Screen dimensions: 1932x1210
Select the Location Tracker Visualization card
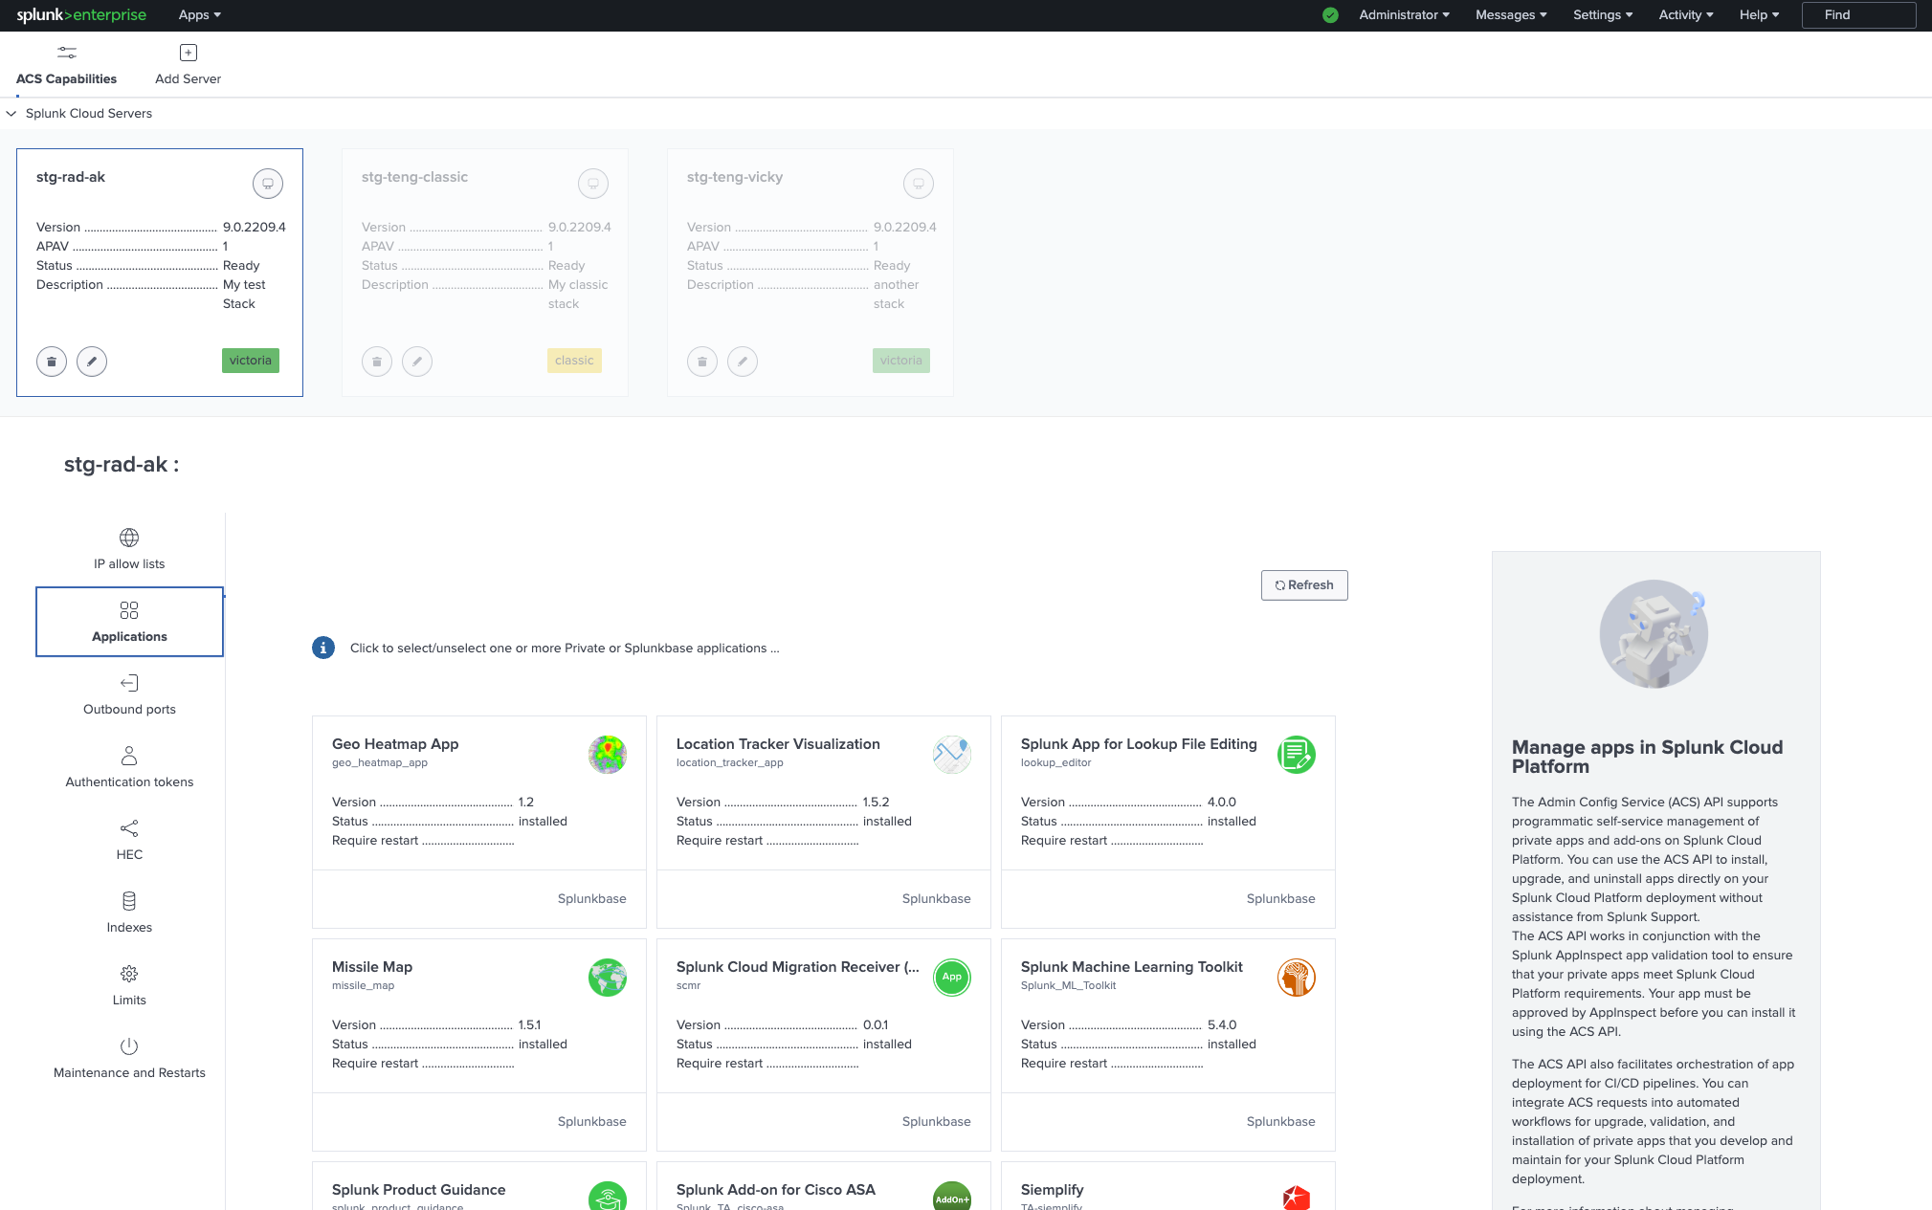coord(824,822)
